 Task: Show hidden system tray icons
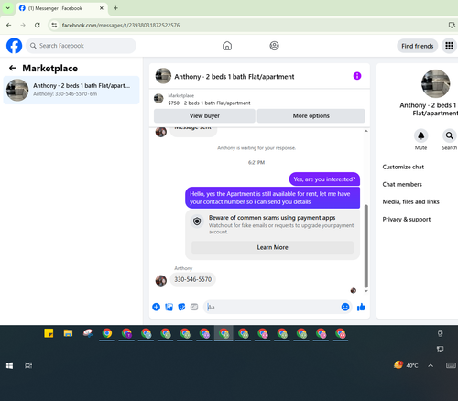[431, 365]
